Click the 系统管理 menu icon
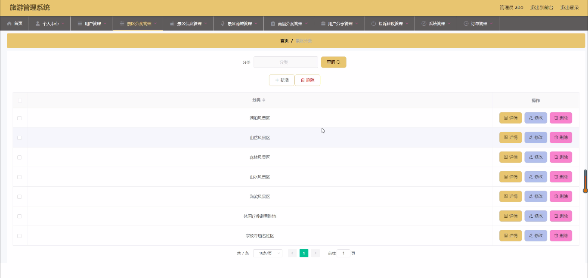 [424, 24]
